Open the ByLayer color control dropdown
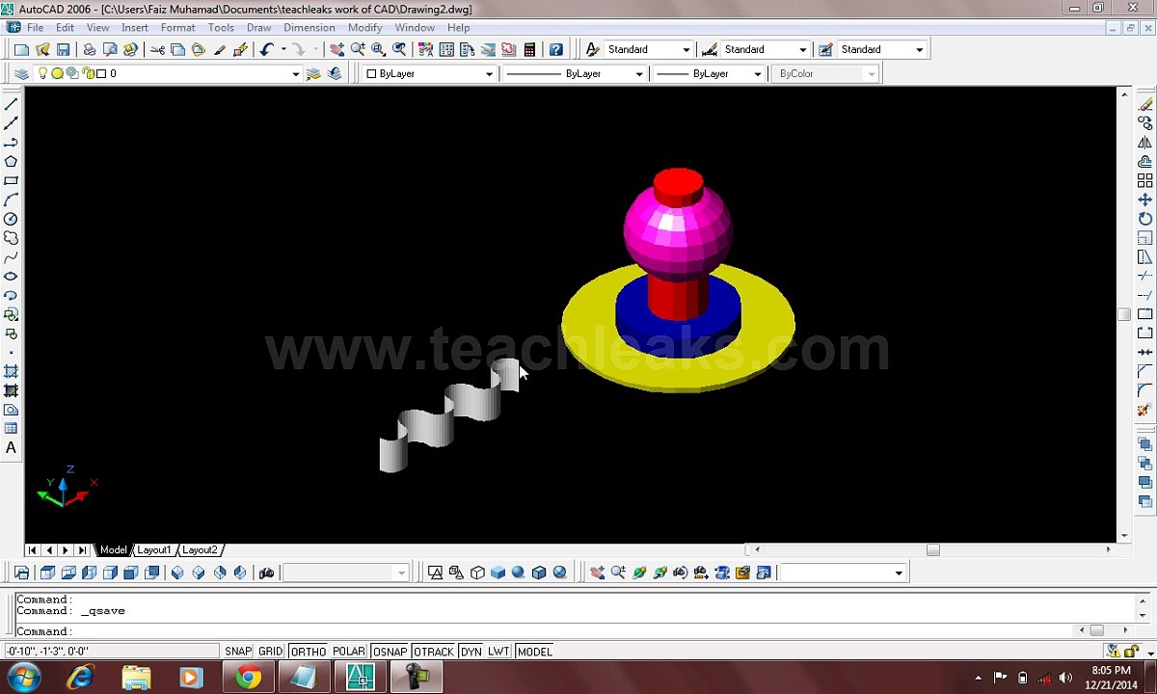 [x=489, y=74]
